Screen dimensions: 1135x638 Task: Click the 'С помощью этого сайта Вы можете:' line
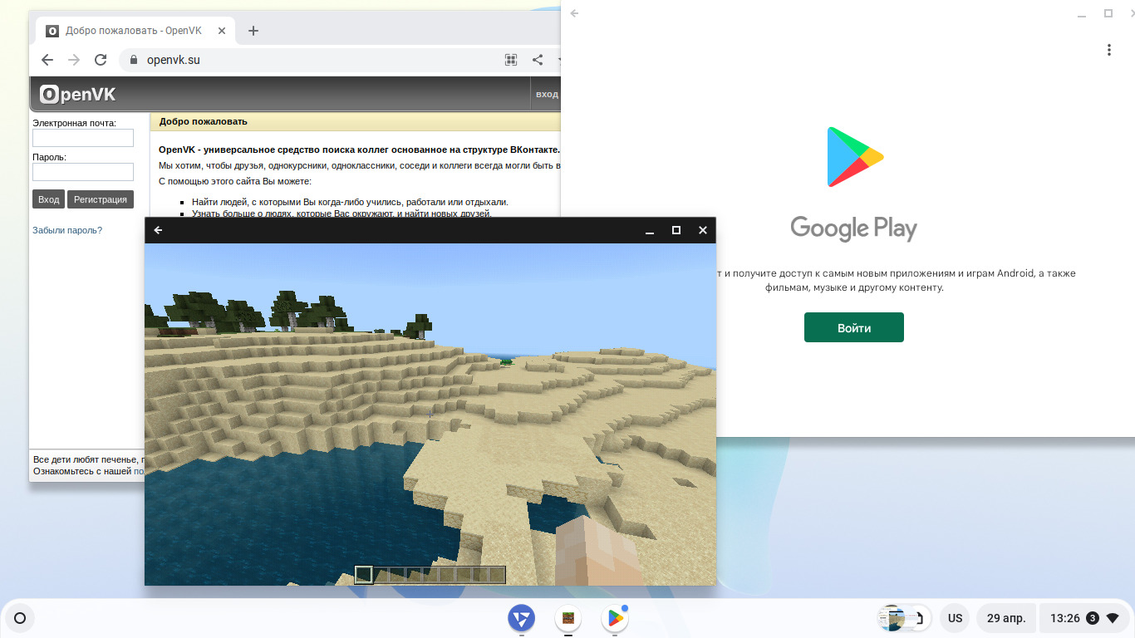pos(235,181)
